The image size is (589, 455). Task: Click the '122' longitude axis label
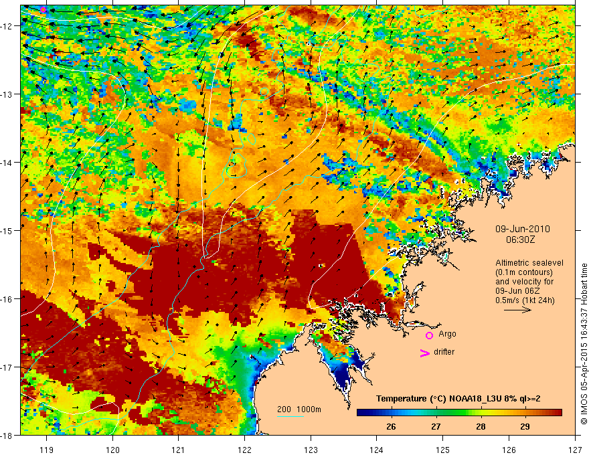click(x=244, y=450)
